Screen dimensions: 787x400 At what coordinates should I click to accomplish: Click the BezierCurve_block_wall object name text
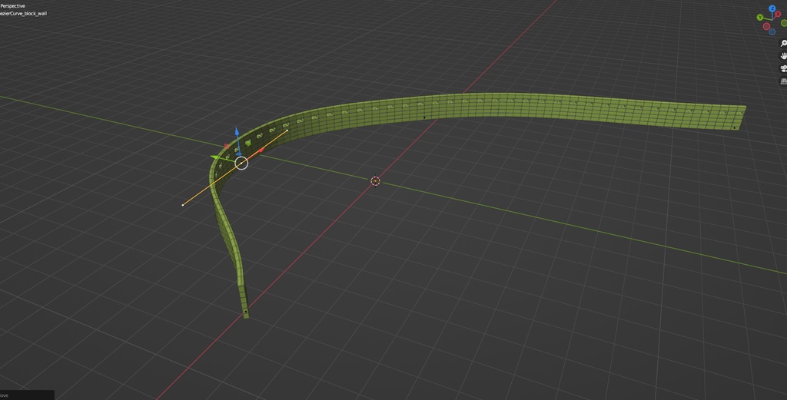point(24,14)
